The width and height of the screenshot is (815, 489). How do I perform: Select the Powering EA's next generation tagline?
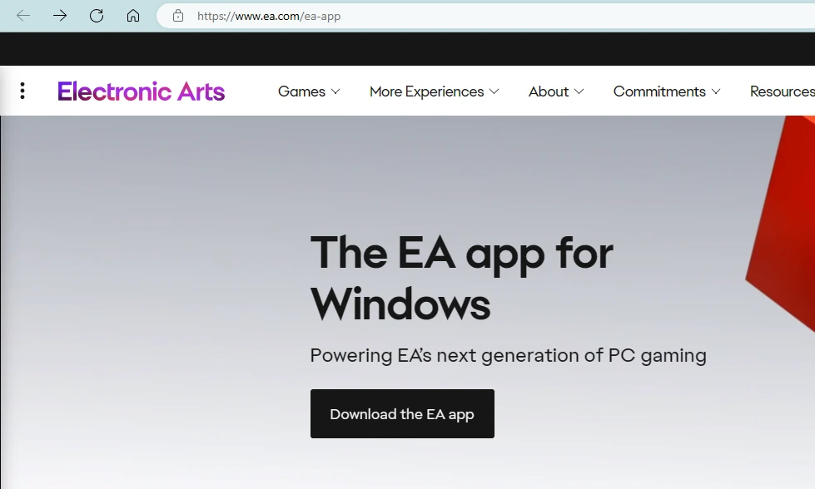[508, 356]
